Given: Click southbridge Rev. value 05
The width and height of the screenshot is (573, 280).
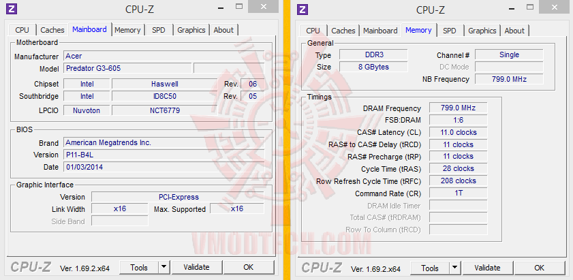Looking at the screenshot, I should point(253,97).
